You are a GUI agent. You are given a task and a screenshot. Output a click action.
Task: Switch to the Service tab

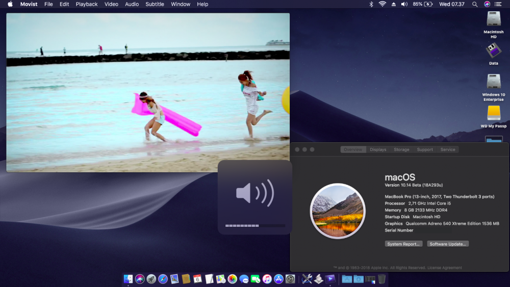click(448, 149)
